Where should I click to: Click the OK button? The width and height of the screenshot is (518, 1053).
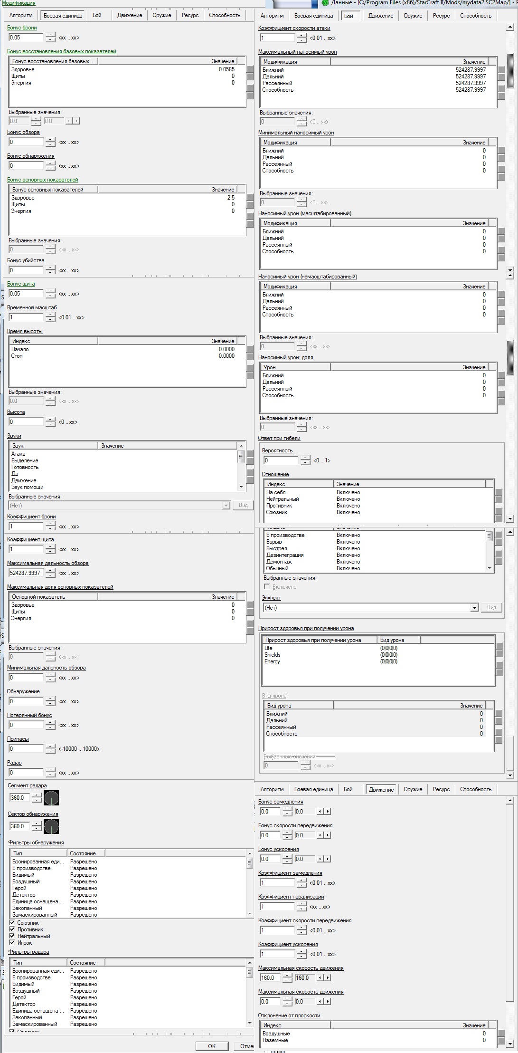pos(212,1046)
